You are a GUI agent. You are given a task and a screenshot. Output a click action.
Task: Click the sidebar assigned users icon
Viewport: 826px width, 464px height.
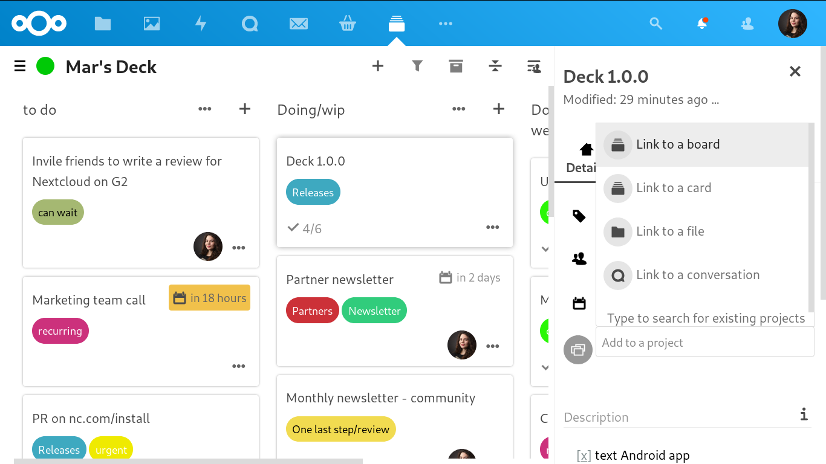coord(579,259)
